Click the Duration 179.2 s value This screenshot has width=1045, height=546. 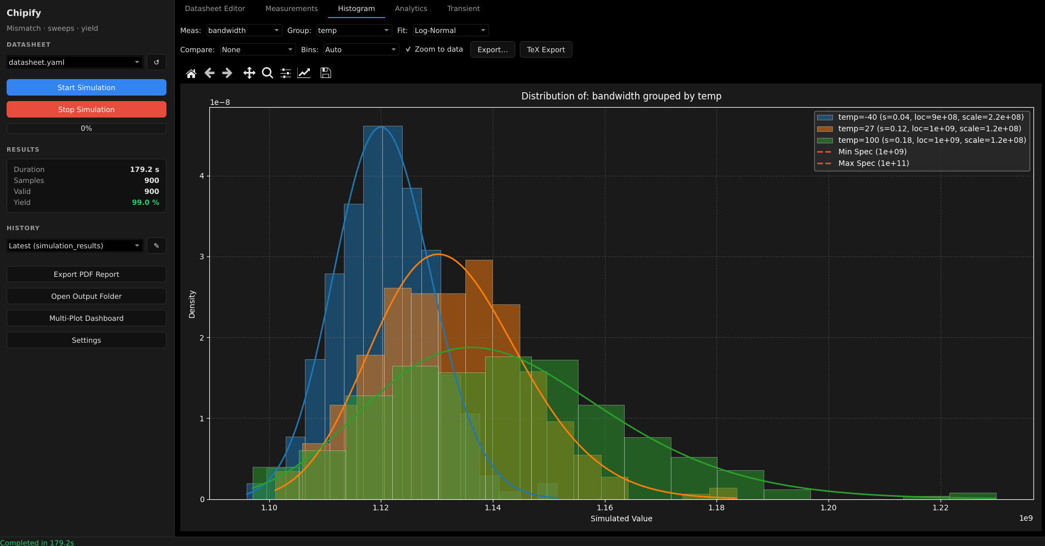tap(144, 169)
